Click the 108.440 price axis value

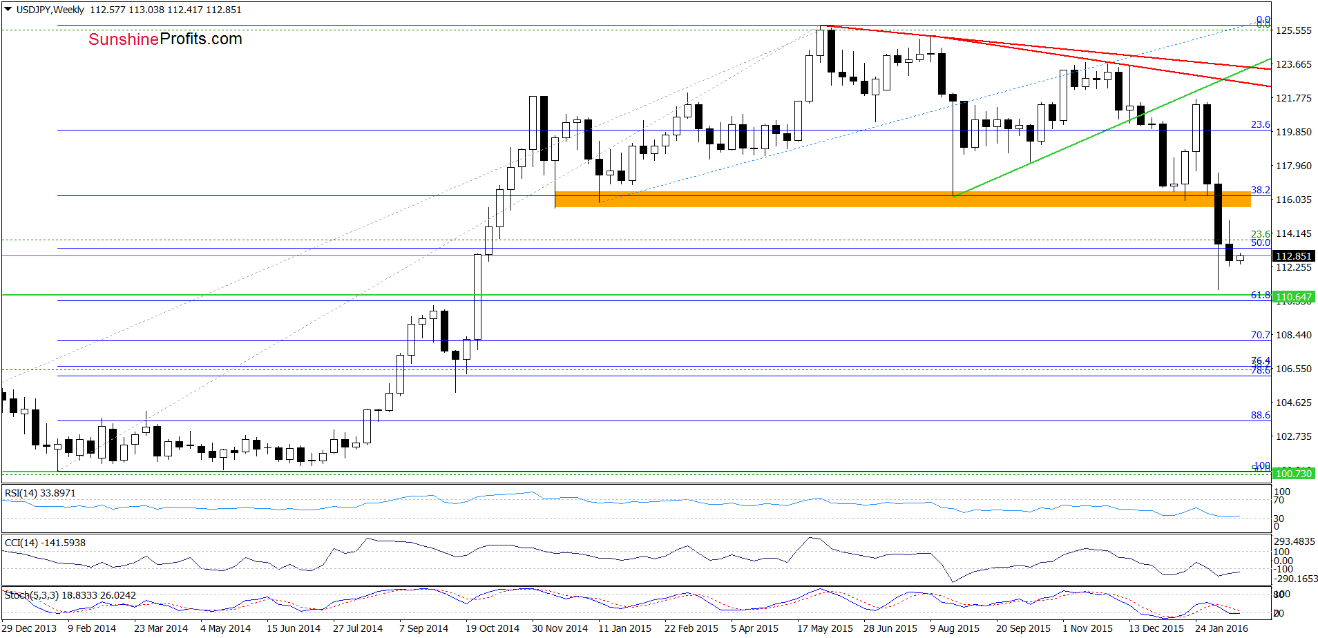tap(1293, 335)
